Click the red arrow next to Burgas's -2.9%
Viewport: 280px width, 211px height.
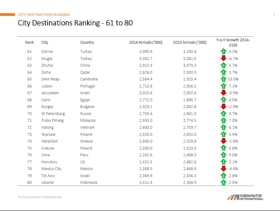click(x=223, y=107)
